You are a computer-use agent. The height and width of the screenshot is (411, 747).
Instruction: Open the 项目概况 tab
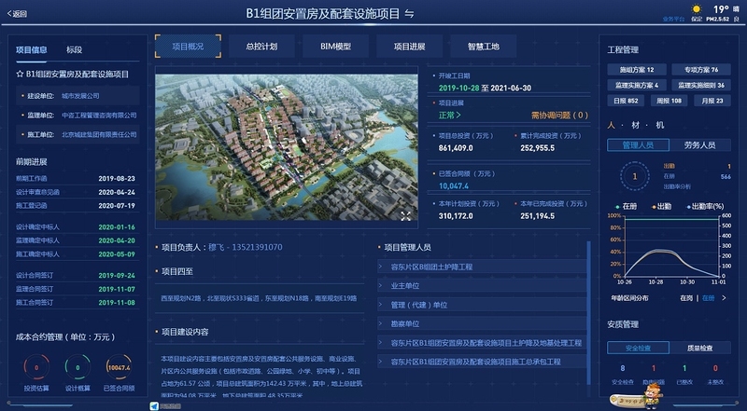[188, 47]
